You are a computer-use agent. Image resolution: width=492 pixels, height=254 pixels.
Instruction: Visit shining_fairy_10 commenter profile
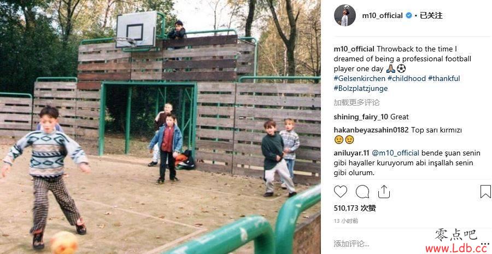(x=361, y=117)
